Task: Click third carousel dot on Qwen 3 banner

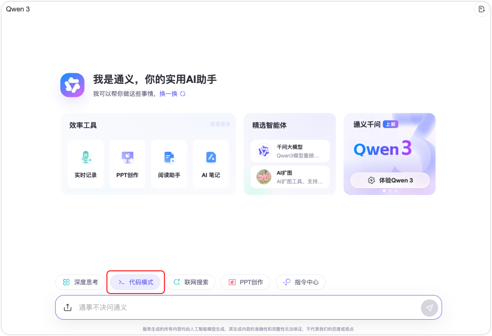Action: 396,190
